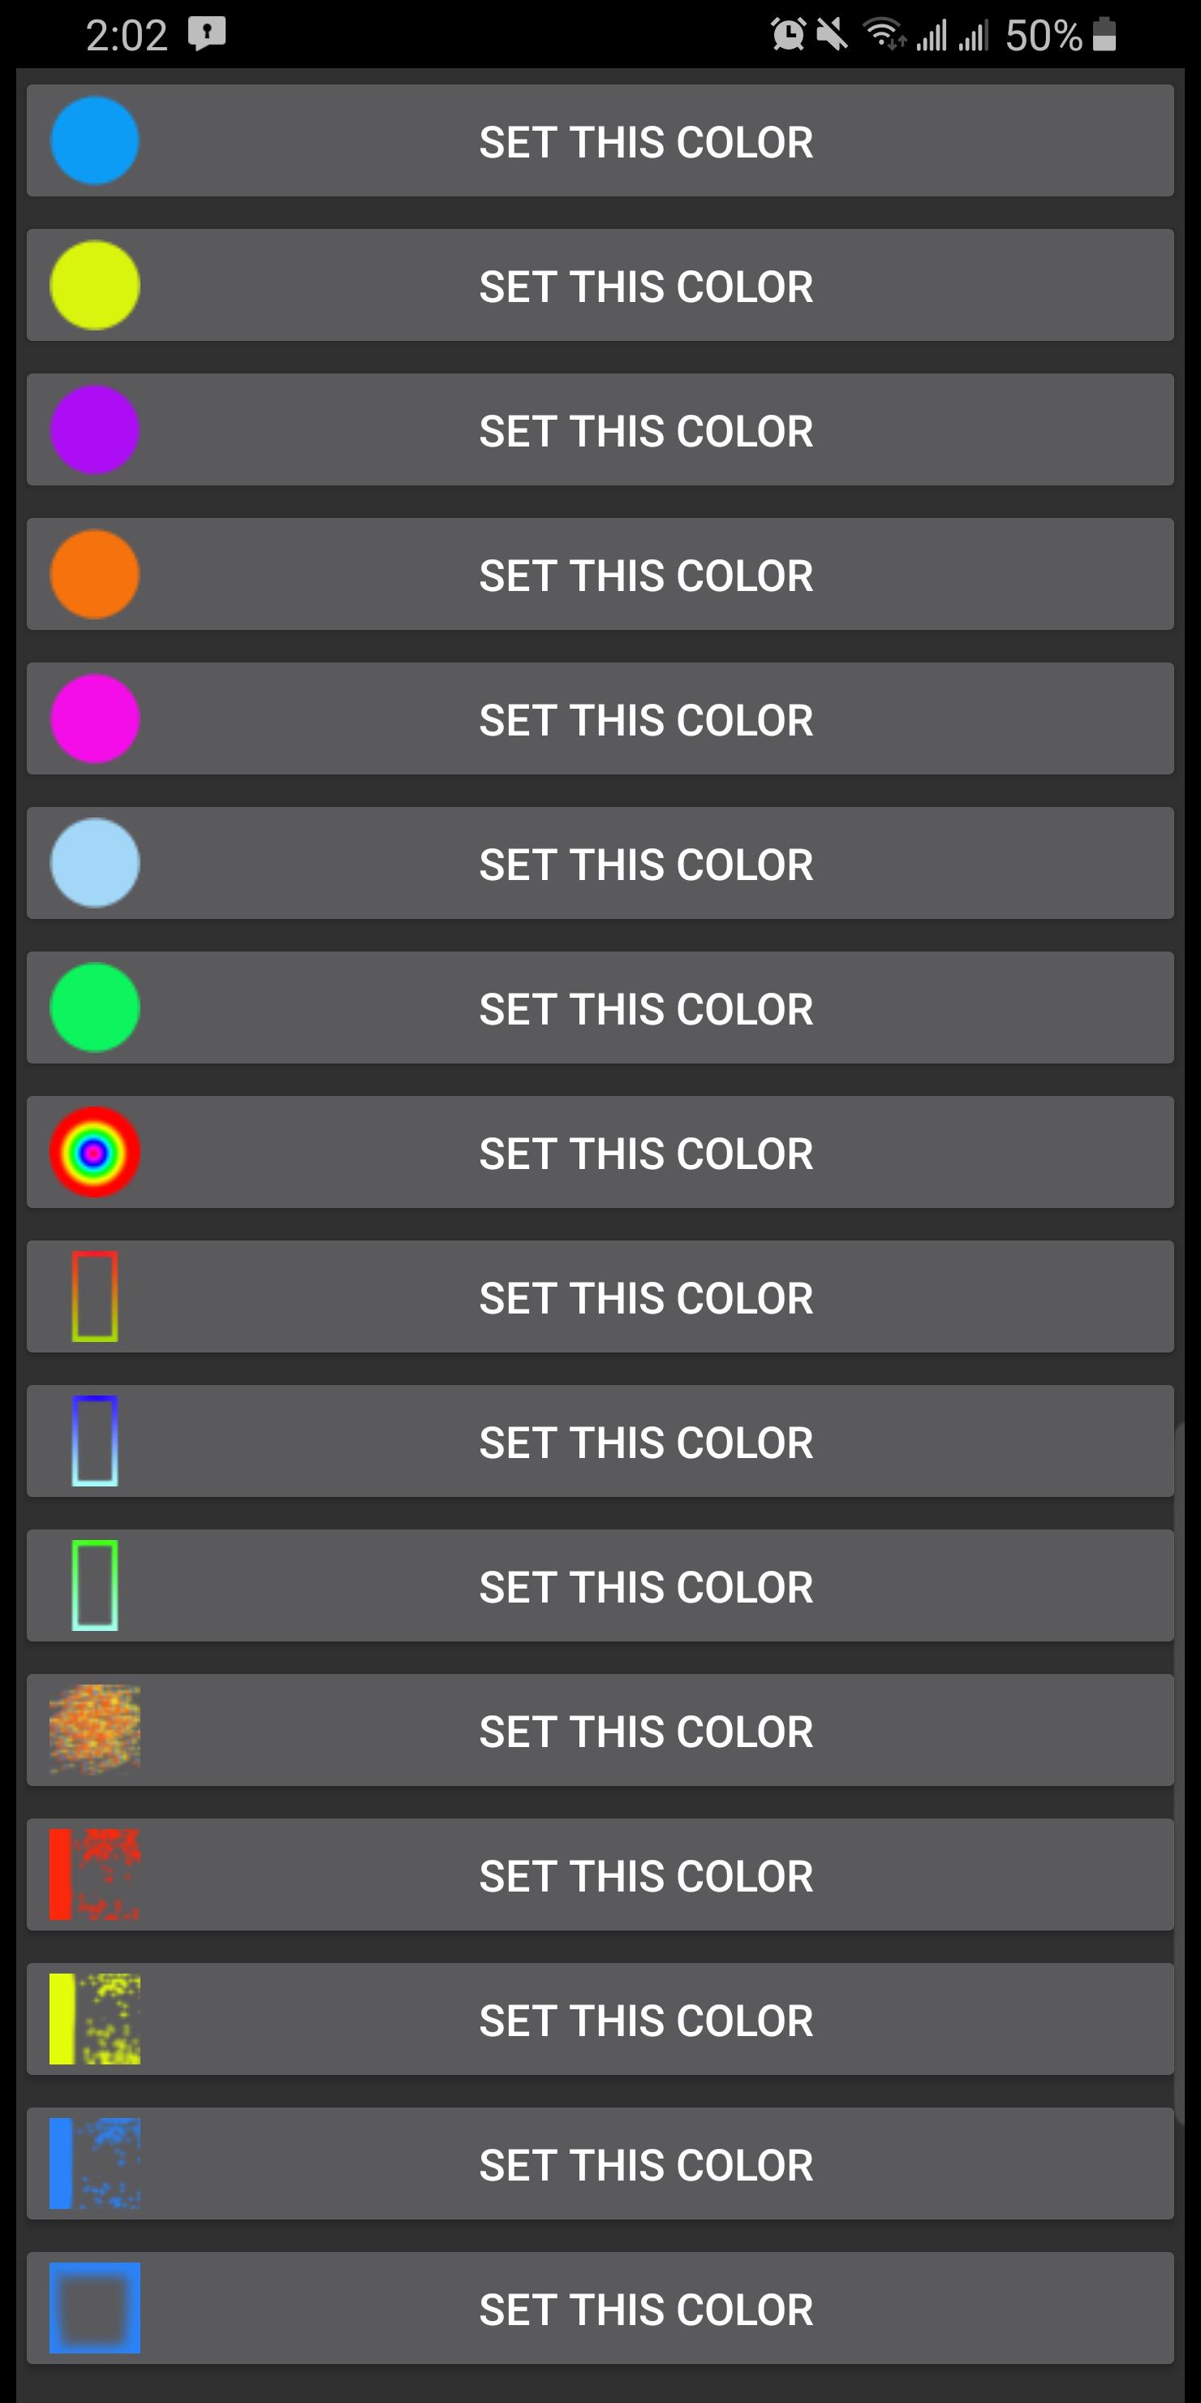The image size is (1201, 2403).
Task: Select the light blue circle swatch
Action: (x=94, y=864)
